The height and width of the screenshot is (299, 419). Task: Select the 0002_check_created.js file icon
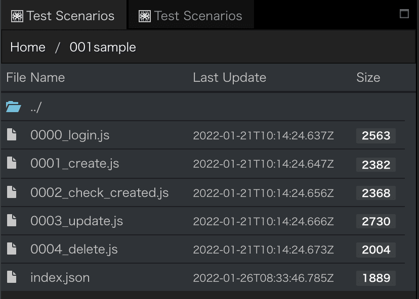(12, 192)
